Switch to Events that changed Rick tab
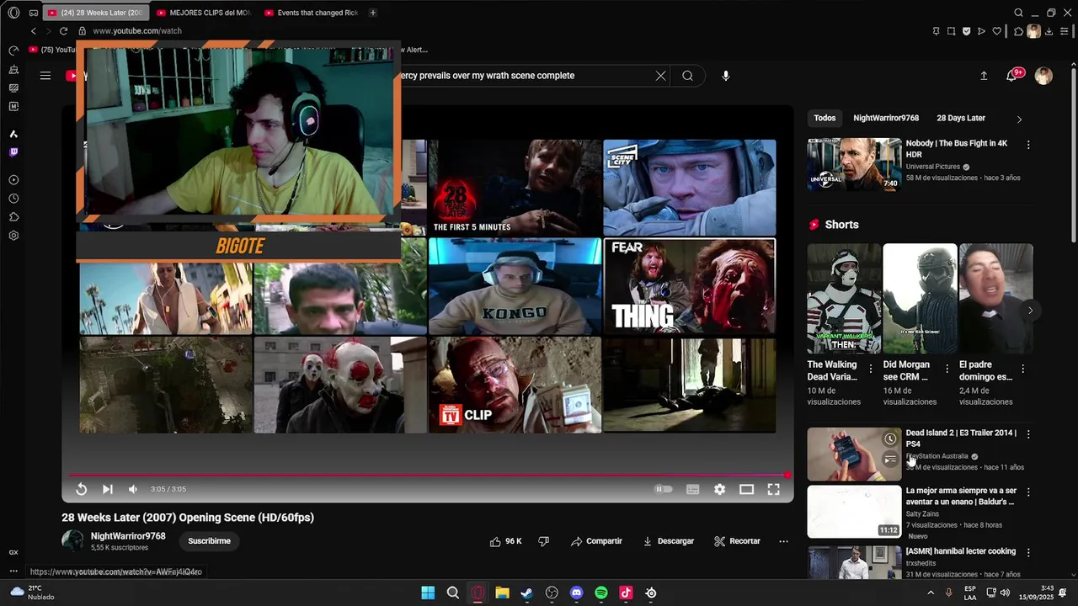1078x606 pixels. coord(311,13)
